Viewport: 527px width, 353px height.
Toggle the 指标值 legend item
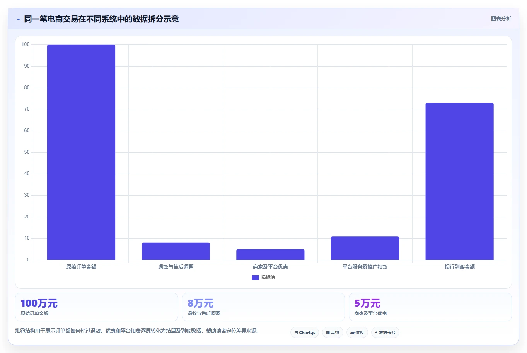[263, 277]
